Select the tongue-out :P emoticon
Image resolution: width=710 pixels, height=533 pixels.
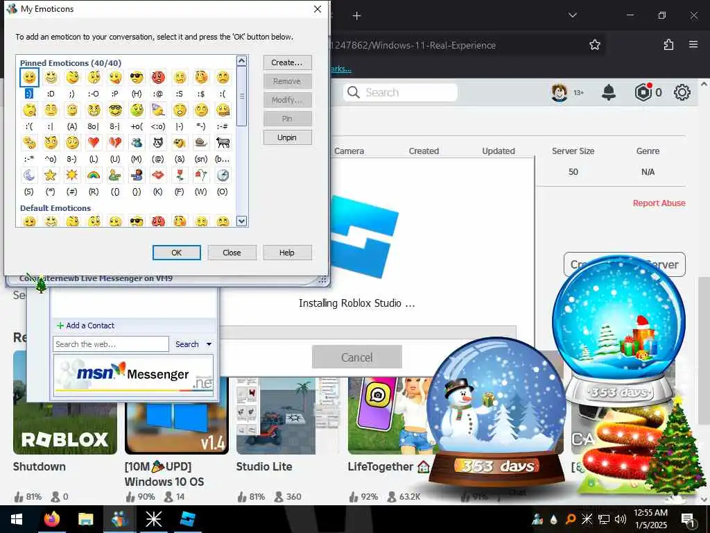115,78
